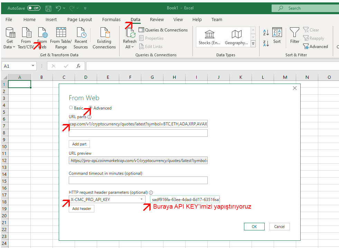Select the Data ribbon tab
This screenshot has height=248, width=339.
tap(135, 19)
